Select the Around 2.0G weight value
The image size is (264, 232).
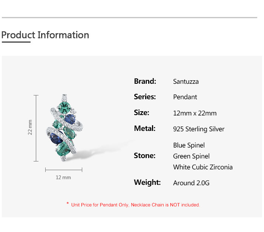[x=191, y=183]
